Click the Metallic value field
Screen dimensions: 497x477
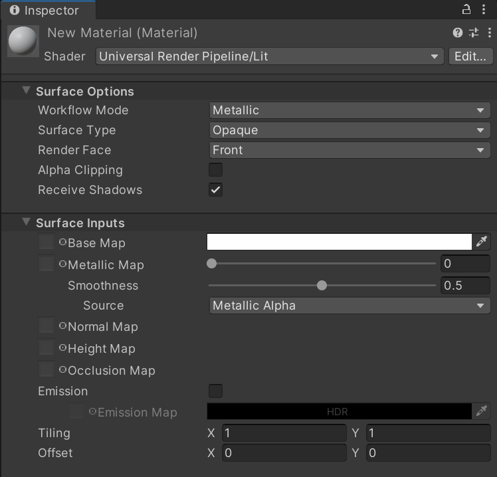point(465,263)
